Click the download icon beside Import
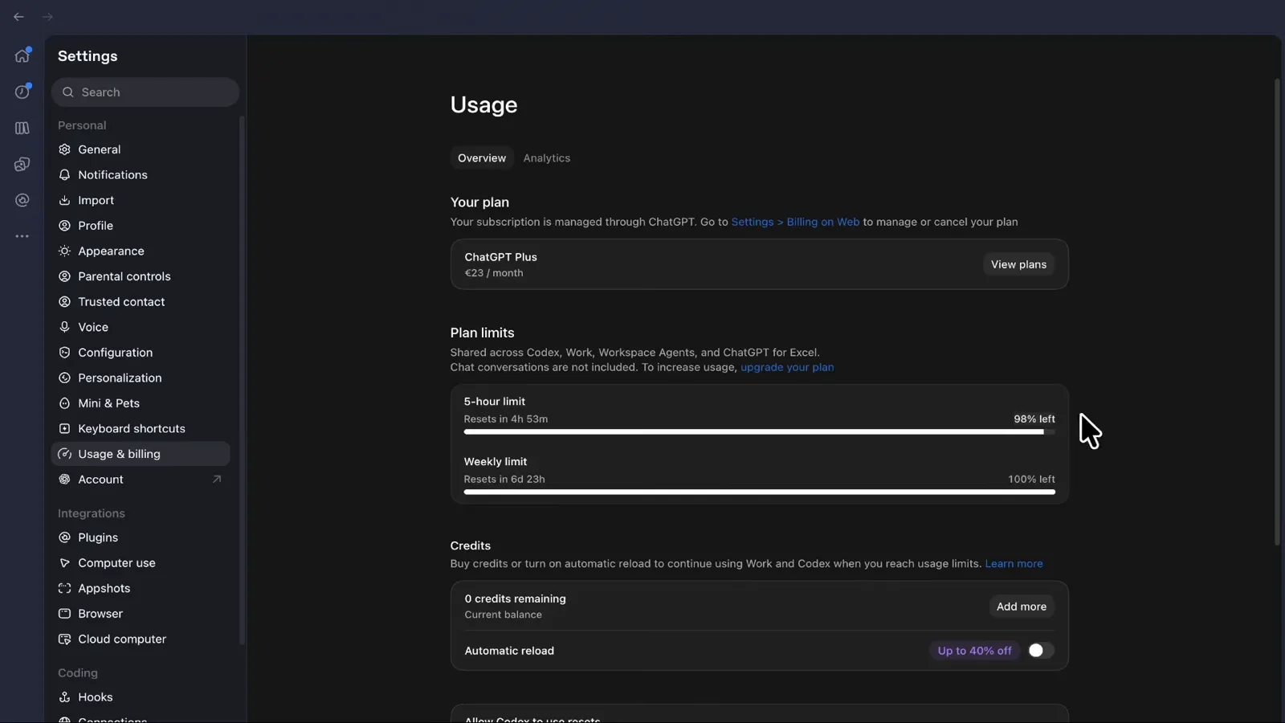1285x723 pixels. 65,200
